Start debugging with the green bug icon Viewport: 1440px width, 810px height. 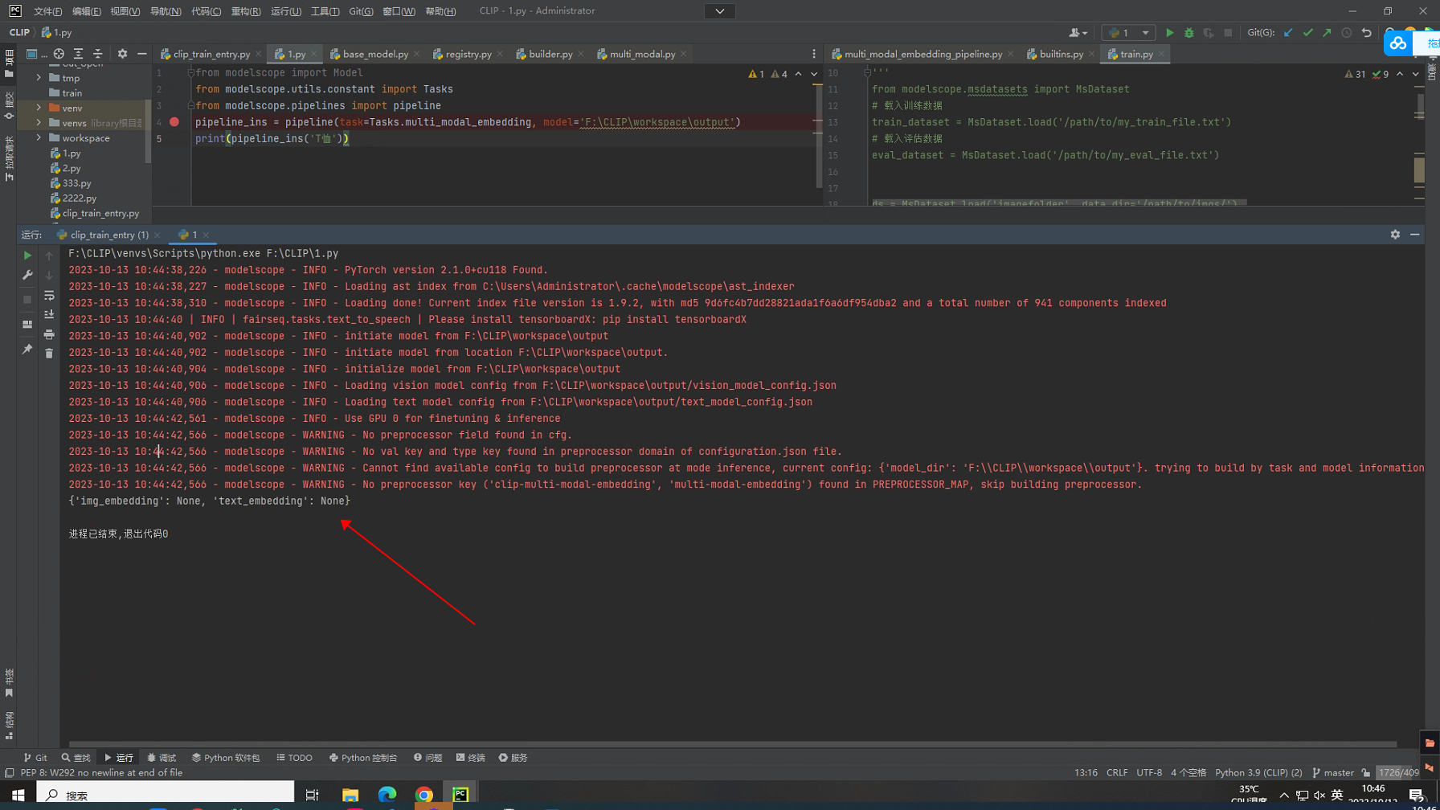tap(1188, 33)
